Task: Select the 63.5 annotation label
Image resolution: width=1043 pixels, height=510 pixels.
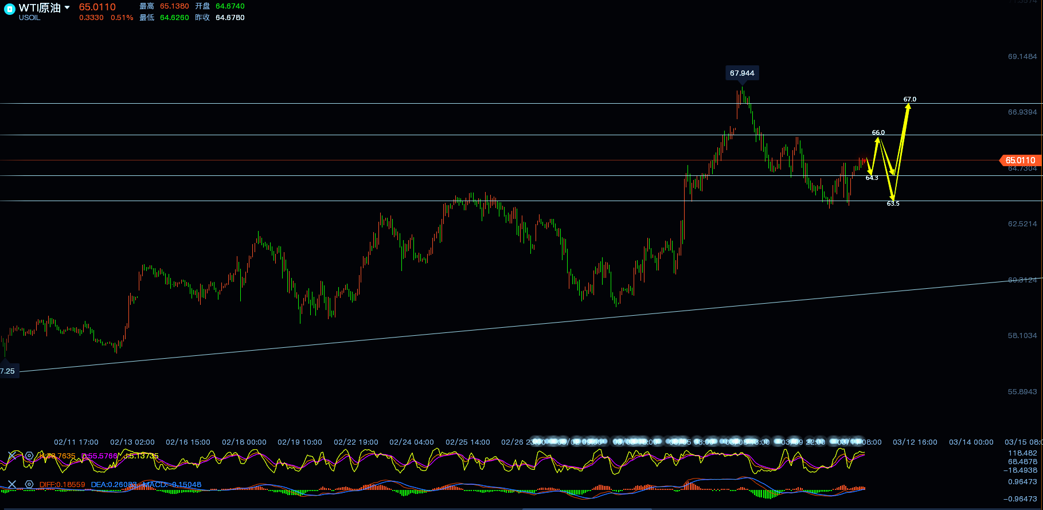Action: (893, 204)
